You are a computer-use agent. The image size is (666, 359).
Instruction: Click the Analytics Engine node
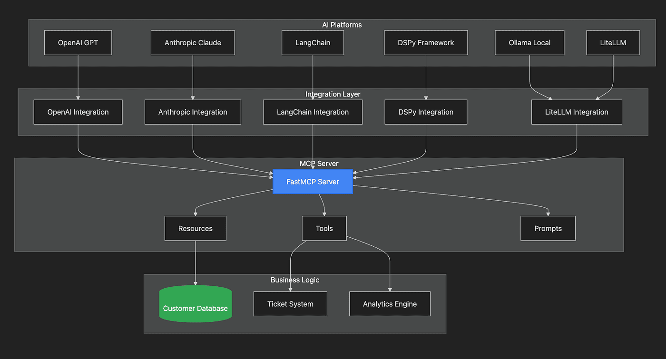click(390, 304)
